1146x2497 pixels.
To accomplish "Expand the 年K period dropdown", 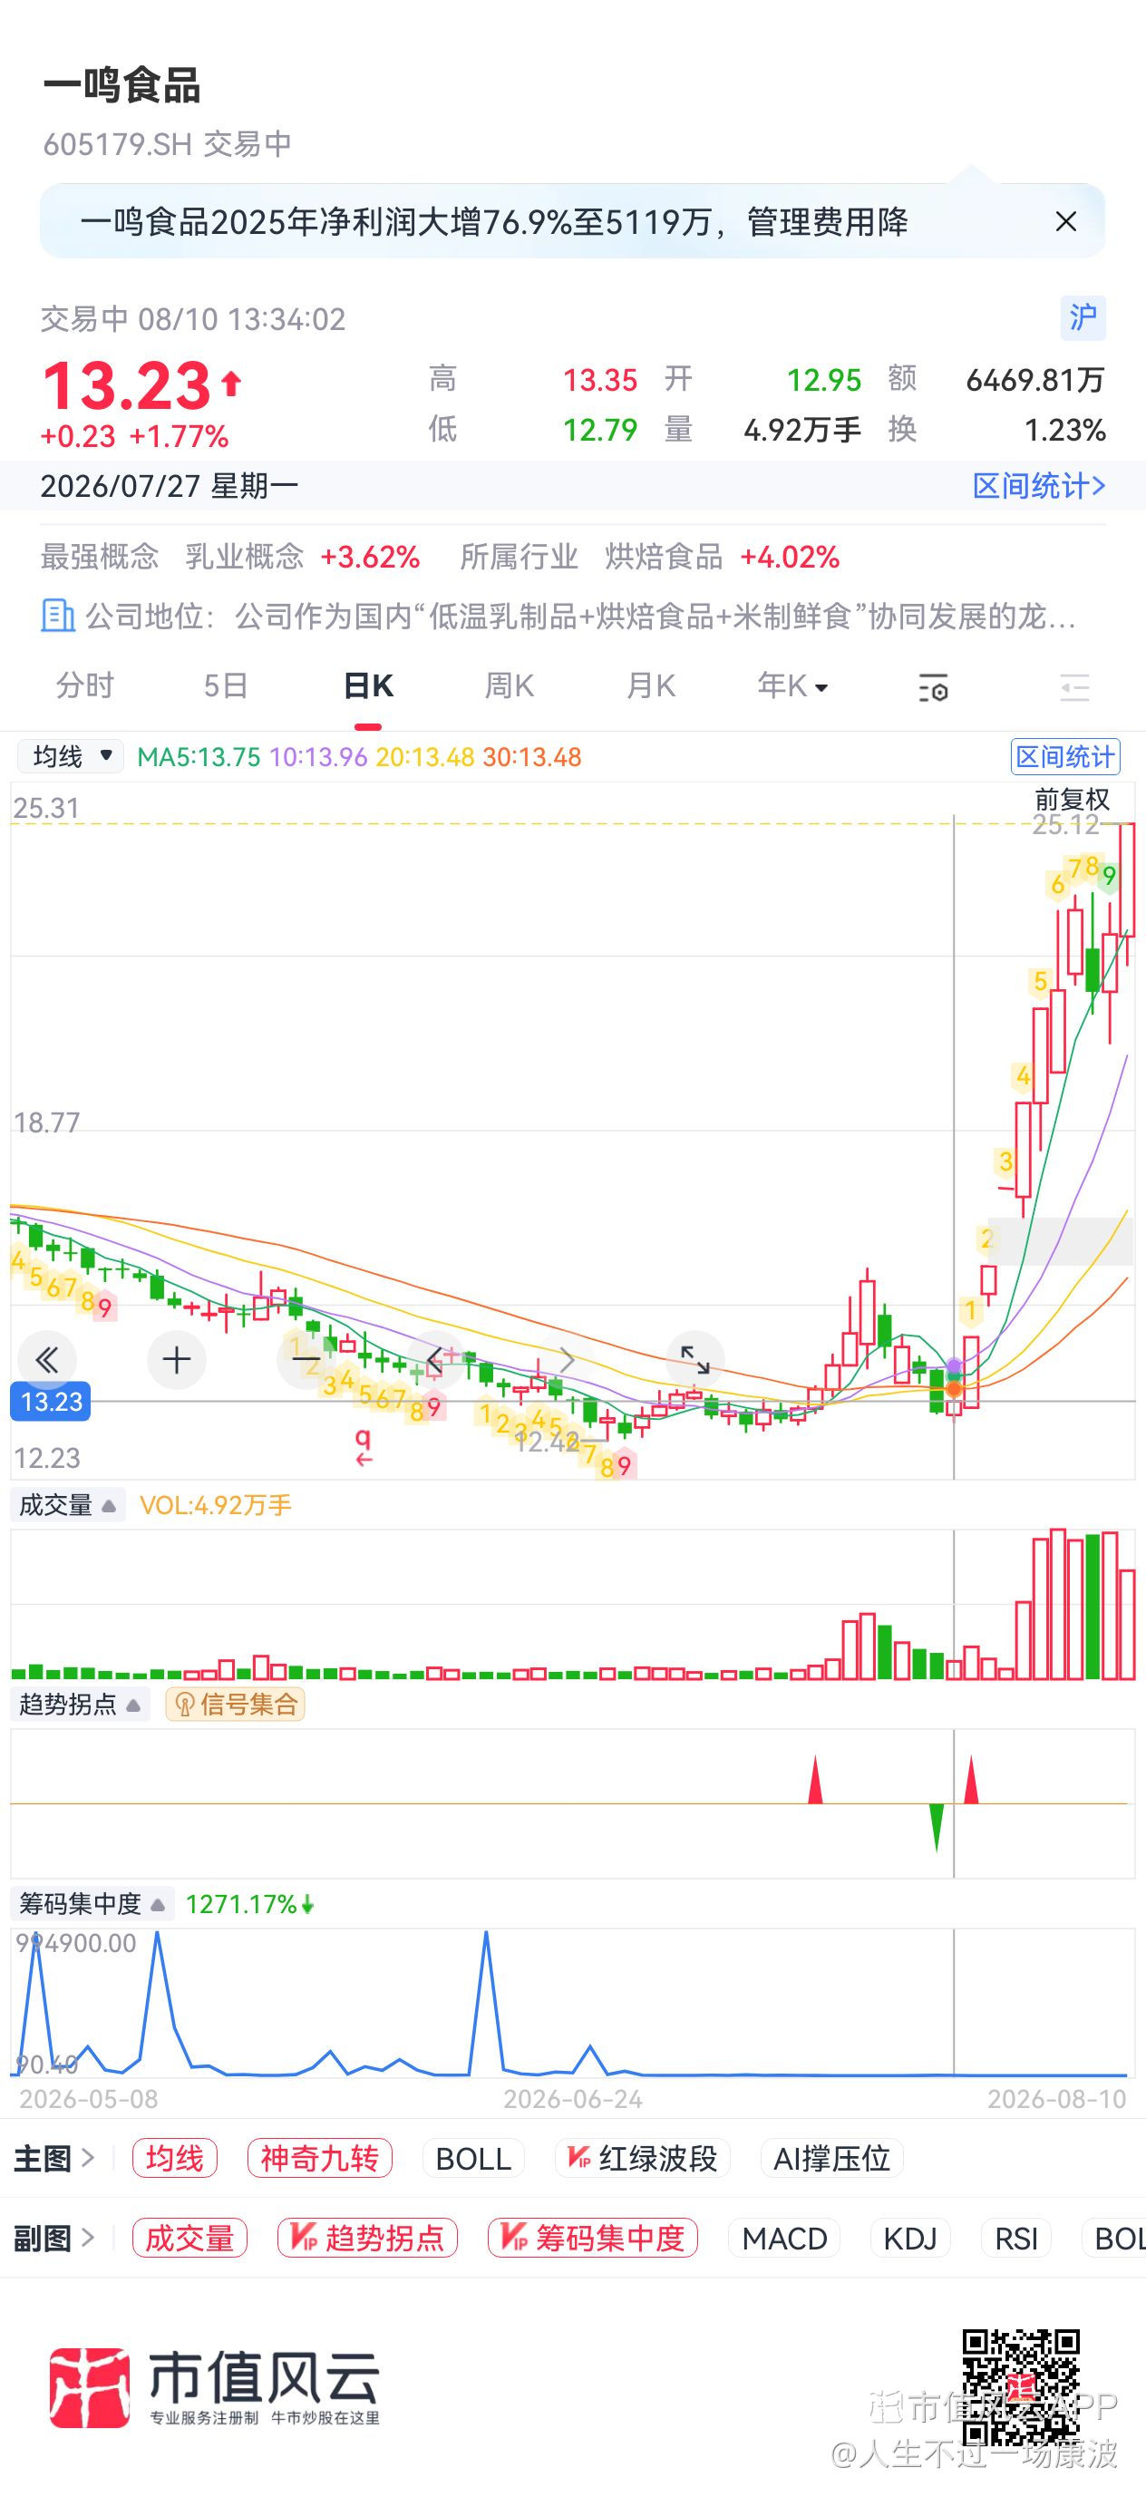I will [x=792, y=686].
